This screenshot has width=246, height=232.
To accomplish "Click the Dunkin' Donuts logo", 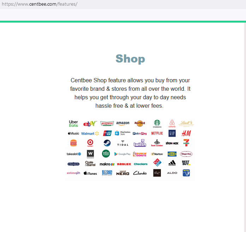I will pyautogui.click(x=140, y=154).
